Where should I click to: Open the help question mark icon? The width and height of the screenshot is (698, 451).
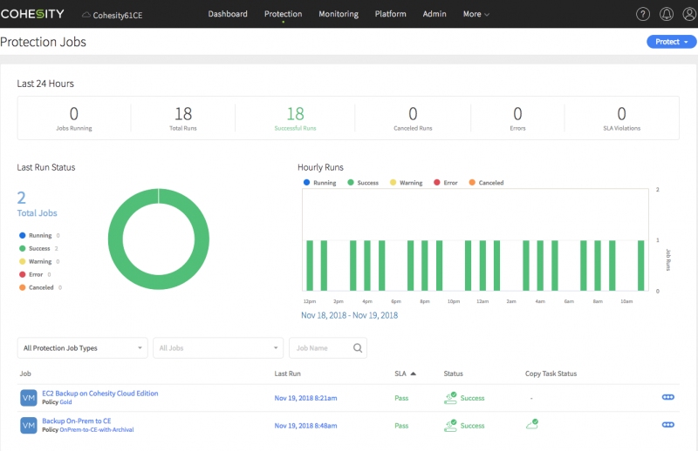642,14
